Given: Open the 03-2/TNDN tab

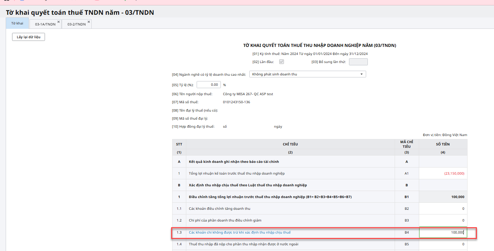Looking at the screenshot, I should (x=76, y=24).
